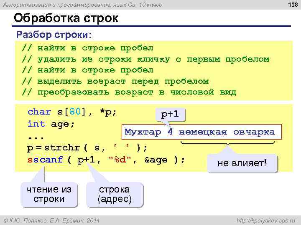Click the example string "Мухтар 4 немецкая овчарка"
This screenshot has width=301, height=225.
click(x=202, y=132)
